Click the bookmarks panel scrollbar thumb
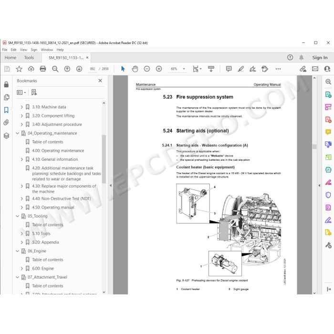The height and width of the screenshot is (334, 334). pos(104,159)
